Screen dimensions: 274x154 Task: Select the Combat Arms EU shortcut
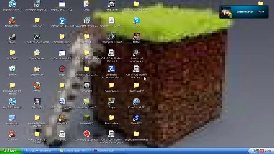click(x=62, y=53)
